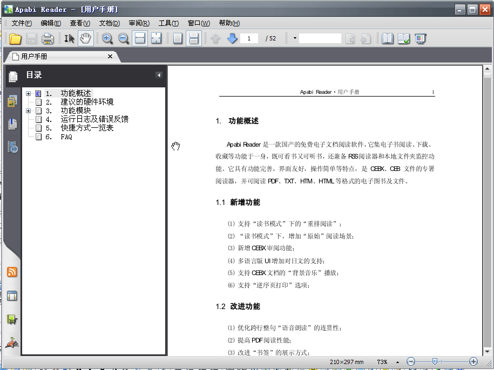Click the Zoom Out magnifier tool
The width and height of the screenshot is (494, 370).
(123, 38)
